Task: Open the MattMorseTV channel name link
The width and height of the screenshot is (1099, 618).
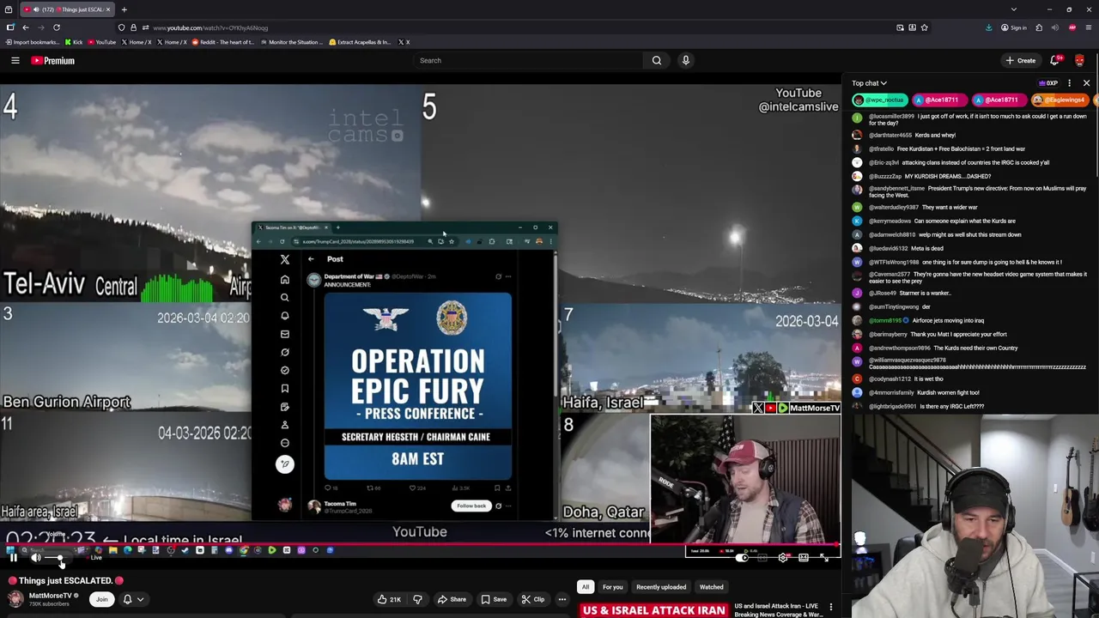Action: [51, 596]
